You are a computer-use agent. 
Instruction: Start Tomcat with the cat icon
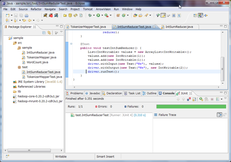click(45, 15)
